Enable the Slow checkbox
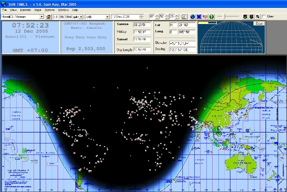Viewport: 287px width, 192px height. coord(264,17)
